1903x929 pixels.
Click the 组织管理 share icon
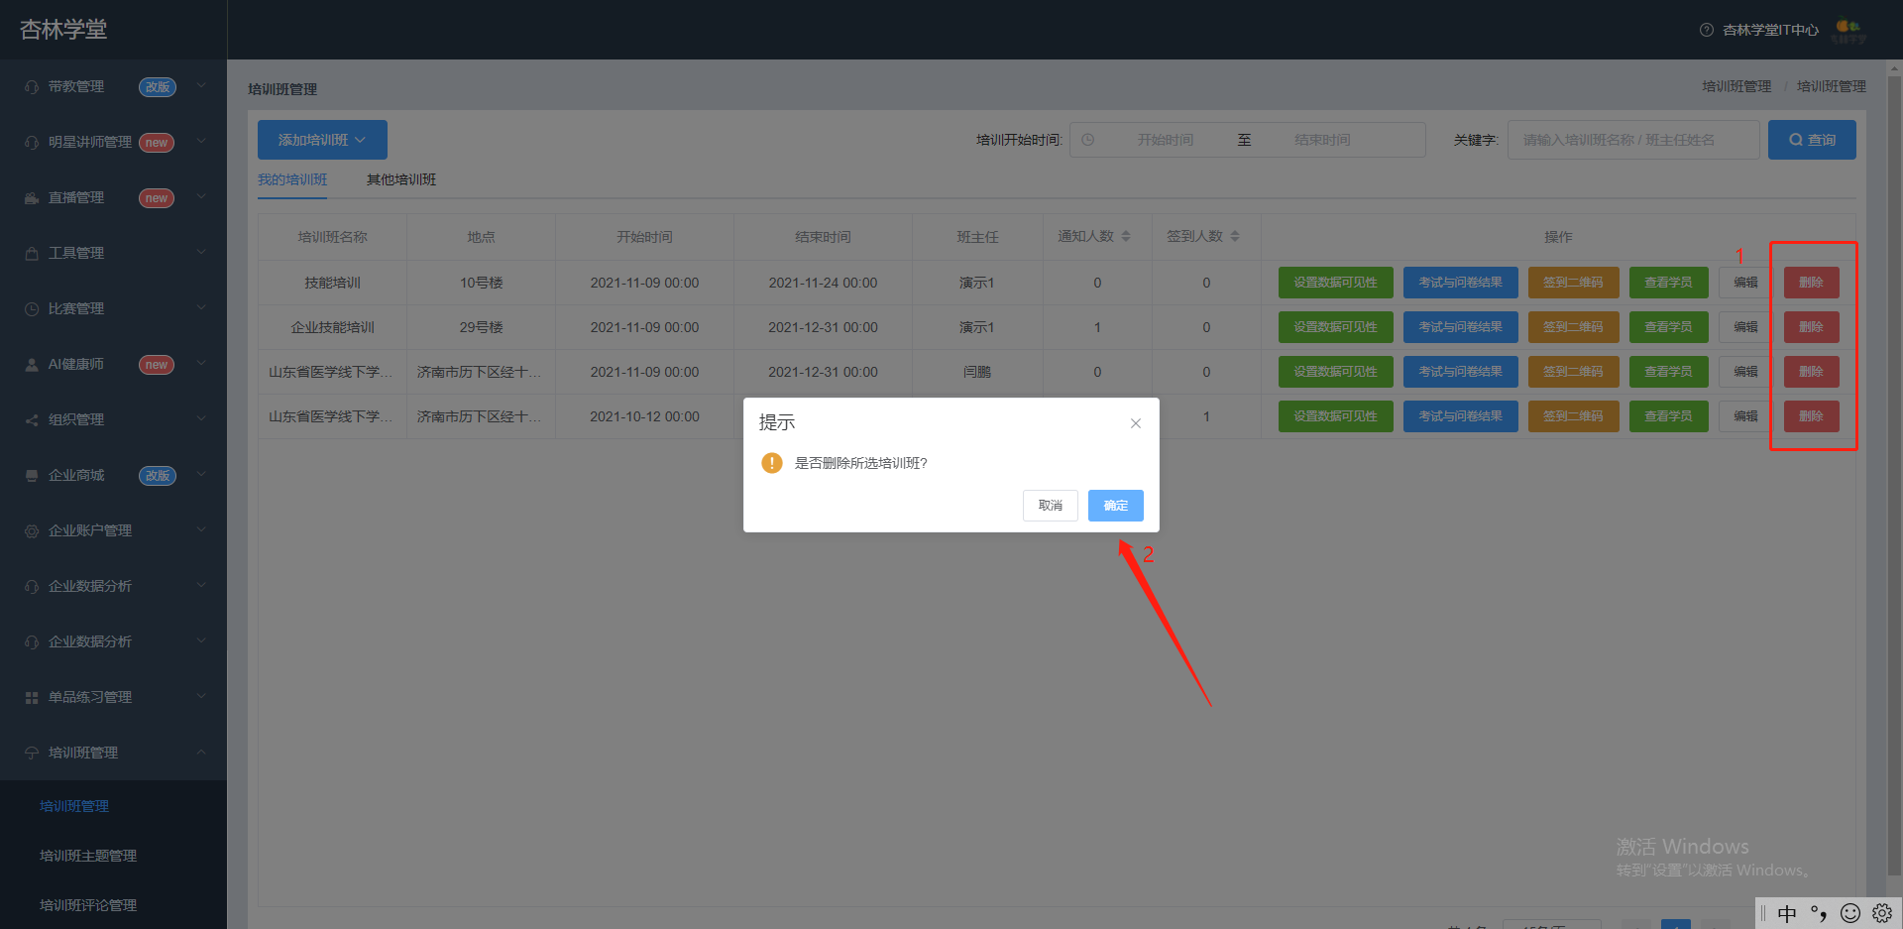pyautogui.click(x=32, y=420)
